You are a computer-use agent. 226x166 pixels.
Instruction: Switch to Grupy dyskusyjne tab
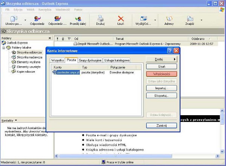[90, 60]
